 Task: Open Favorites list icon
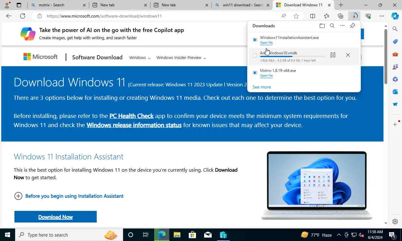(327, 16)
